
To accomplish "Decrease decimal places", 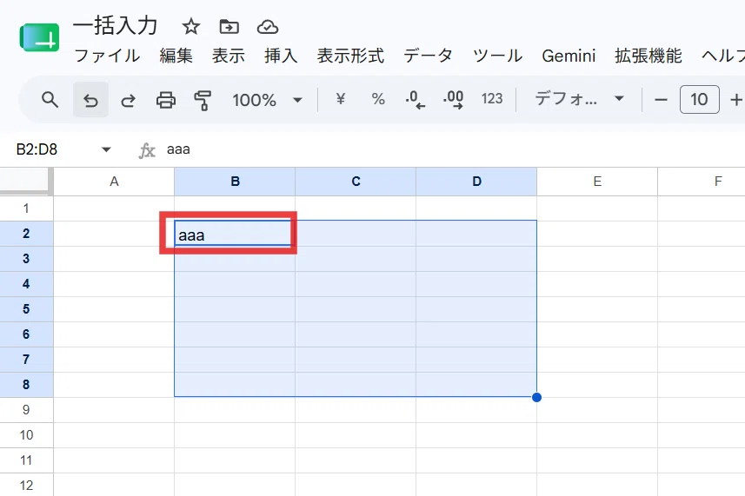I will click(x=415, y=100).
